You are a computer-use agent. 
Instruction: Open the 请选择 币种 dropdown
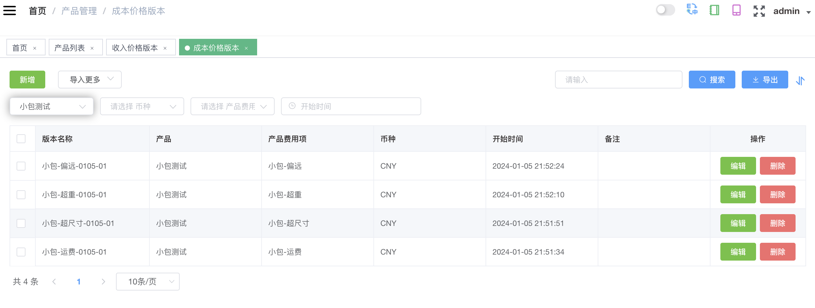point(142,106)
